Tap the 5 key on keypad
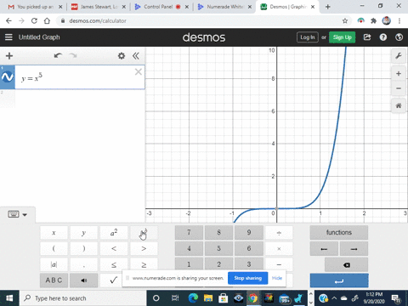Screen dimensions: 408x306 click(218, 248)
